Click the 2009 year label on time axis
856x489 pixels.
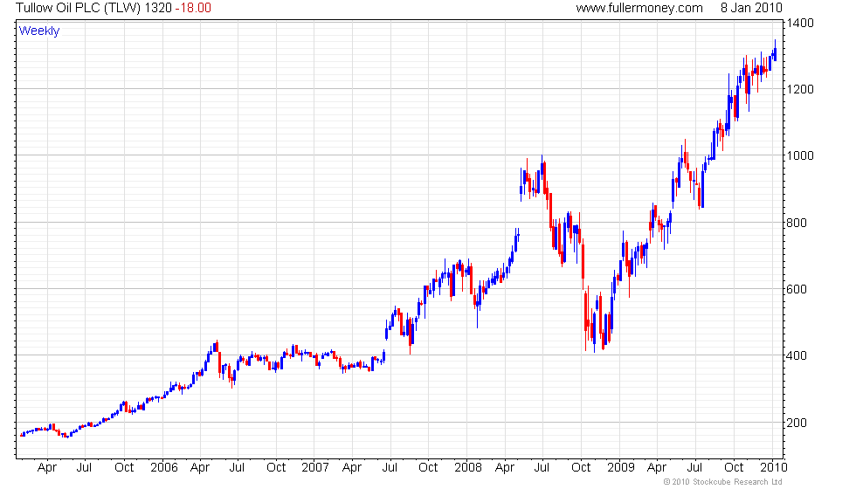pyautogui.click(x=621, y=468)
